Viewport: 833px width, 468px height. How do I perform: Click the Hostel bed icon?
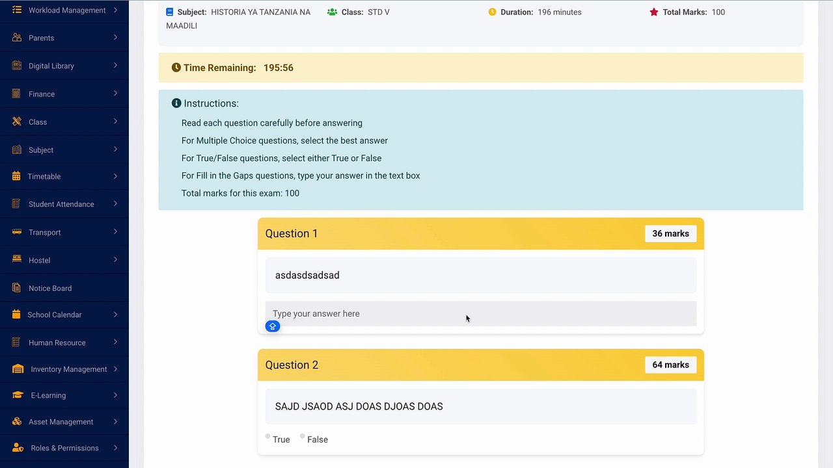point(16,259)
